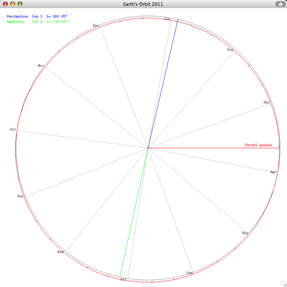Image resolution: width=287 pixels, height=287 pixels.
Task: Click the May month label on the orbit
Action: coord(245,233)
